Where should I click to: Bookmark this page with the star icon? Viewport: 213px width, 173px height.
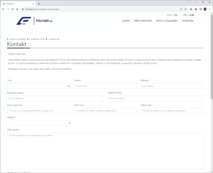click(x=185, y=9)
